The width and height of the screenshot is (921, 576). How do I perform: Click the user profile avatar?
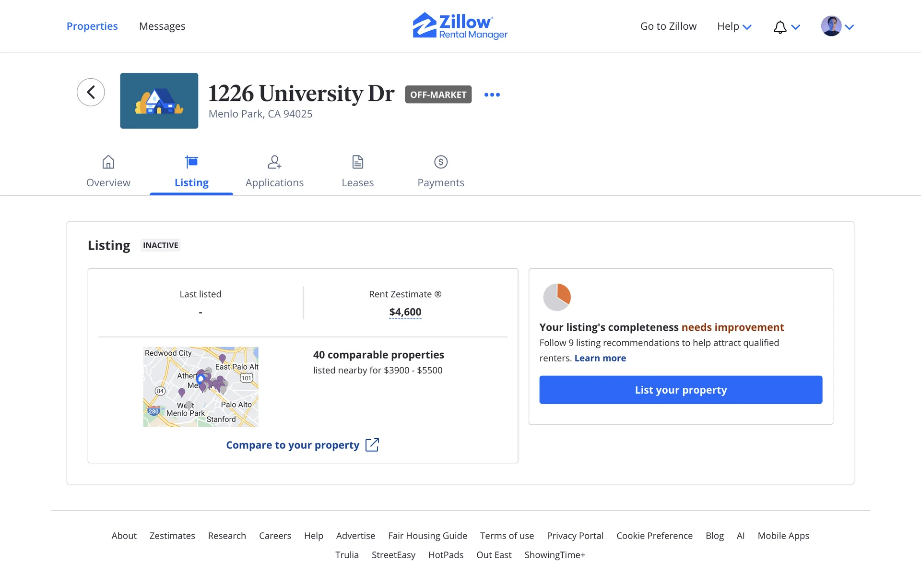831,26
